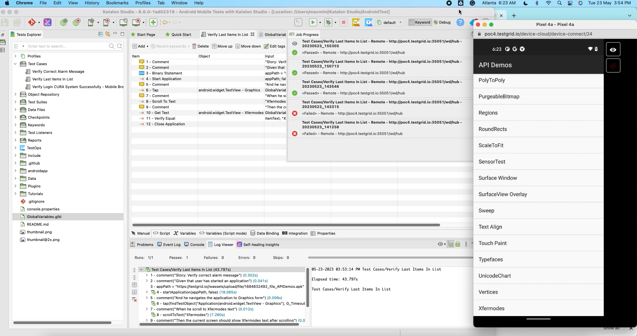Screen dimensions: 637x336
Task: Toggle the eye view button on device window
Action: (613, 50)
